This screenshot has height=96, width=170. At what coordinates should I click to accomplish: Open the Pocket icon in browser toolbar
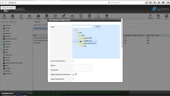(163, 2)
